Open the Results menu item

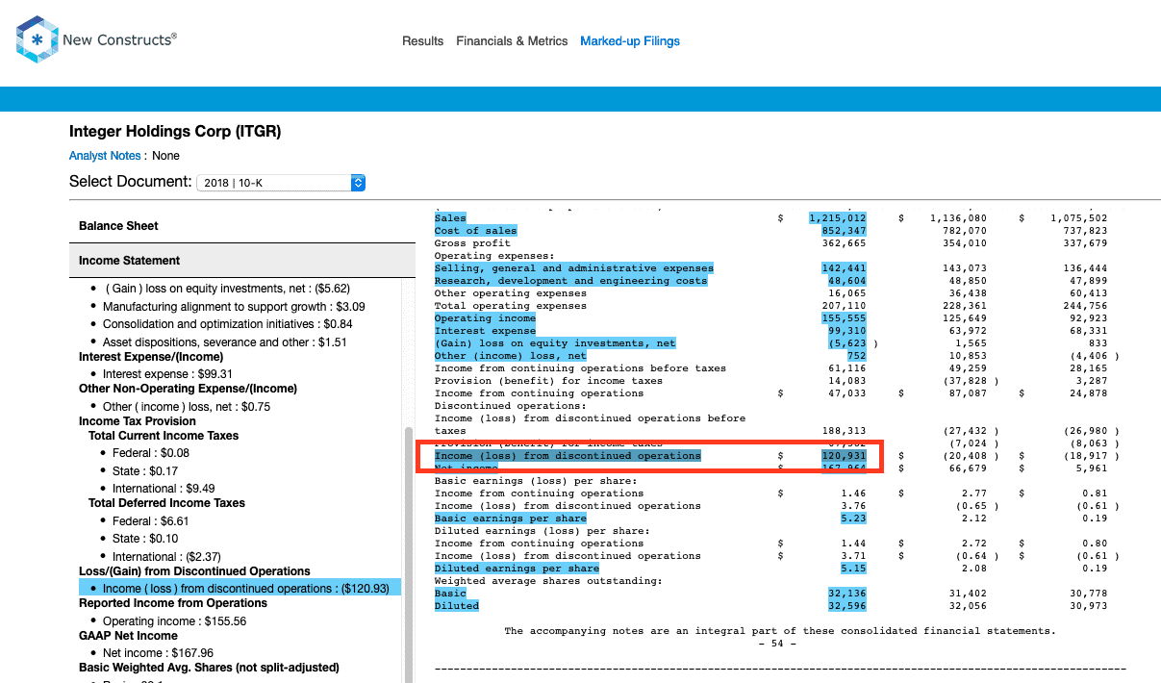point(423,41)
